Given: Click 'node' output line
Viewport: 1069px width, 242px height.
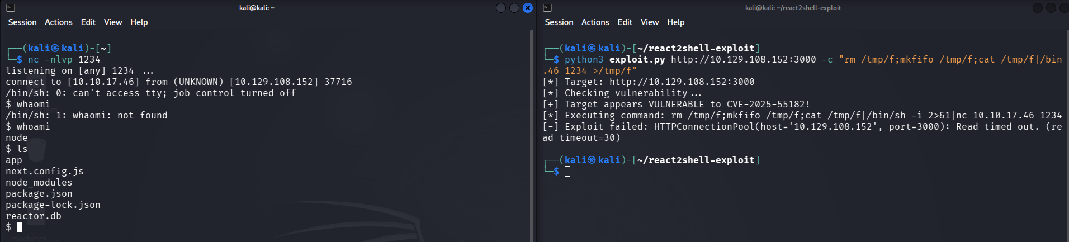Looking at the screenshot, I should 17,138.
